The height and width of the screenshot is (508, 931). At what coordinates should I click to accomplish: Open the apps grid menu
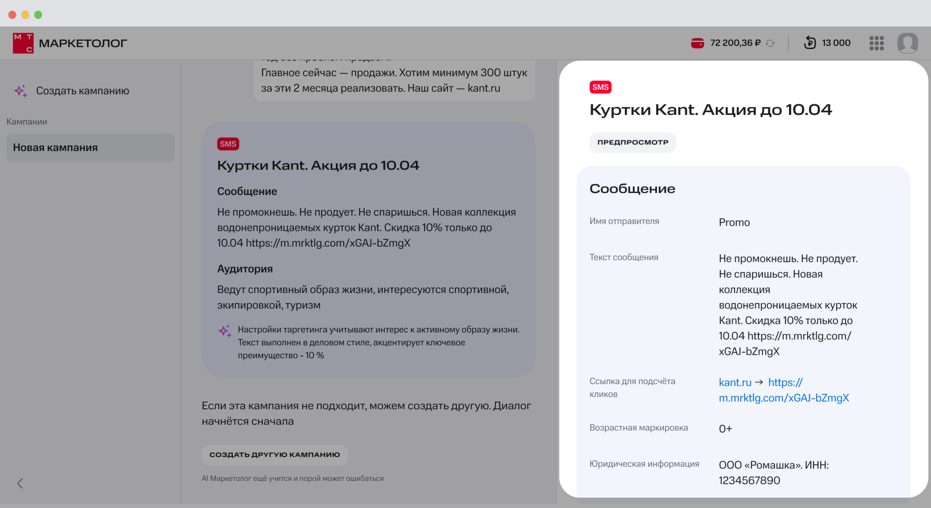pyautogui.click(x=876, y=43)
